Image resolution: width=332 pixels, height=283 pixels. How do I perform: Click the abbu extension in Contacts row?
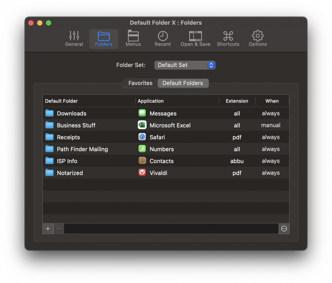237,161
